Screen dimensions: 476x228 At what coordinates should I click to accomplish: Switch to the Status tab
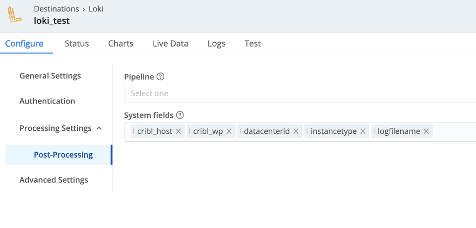pos(77,44)
